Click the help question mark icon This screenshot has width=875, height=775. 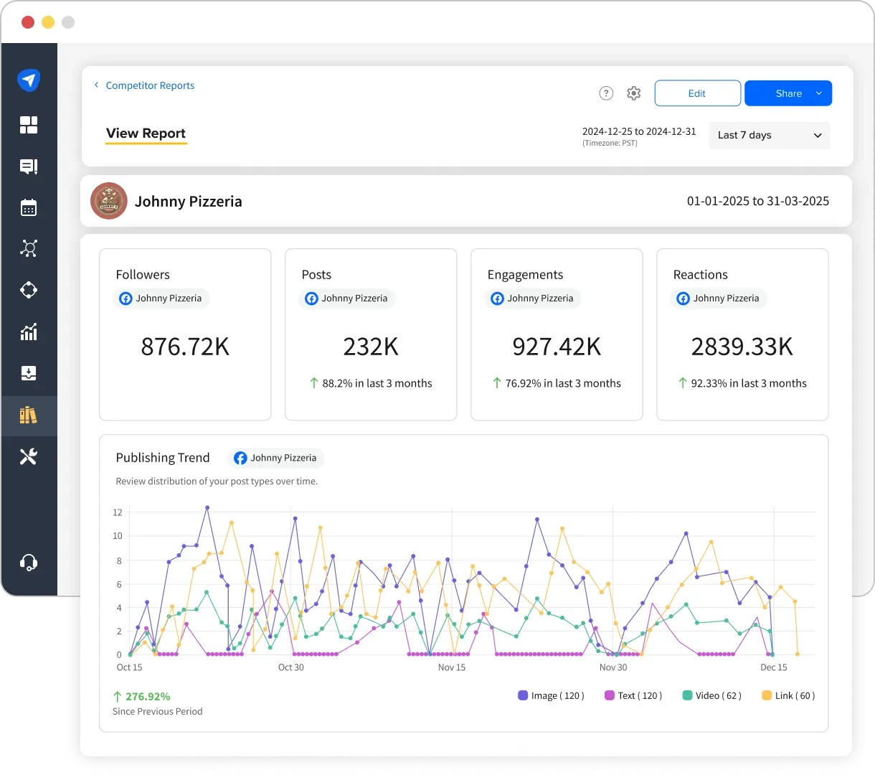point(606,93)
